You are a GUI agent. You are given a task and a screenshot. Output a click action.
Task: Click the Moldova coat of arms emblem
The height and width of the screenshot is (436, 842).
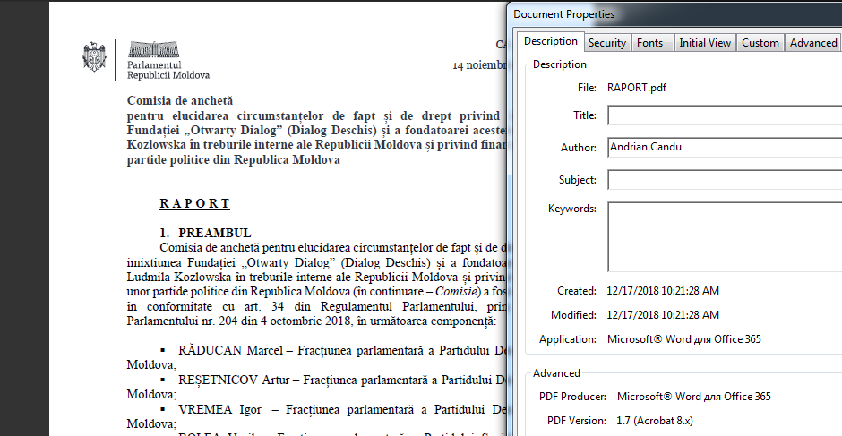[x=95, y=56]
